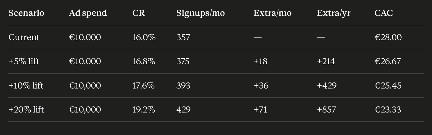Select the +5% lift row label

(x=24, y=61)
